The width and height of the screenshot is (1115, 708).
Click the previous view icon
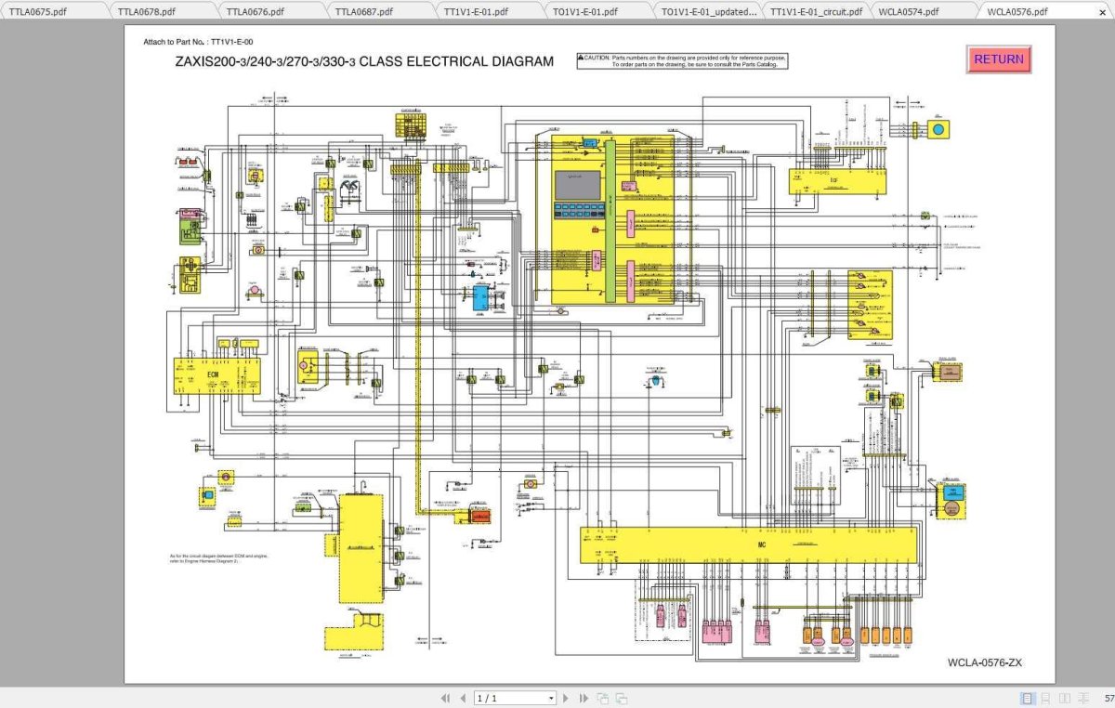click(602, 698)
